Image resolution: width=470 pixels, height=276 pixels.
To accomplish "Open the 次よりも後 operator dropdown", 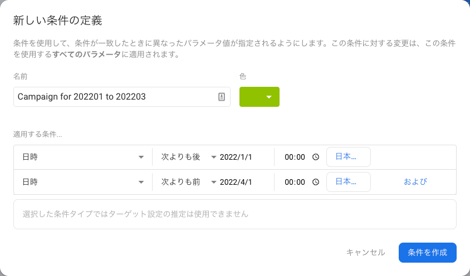I will (x=189, y=157).
